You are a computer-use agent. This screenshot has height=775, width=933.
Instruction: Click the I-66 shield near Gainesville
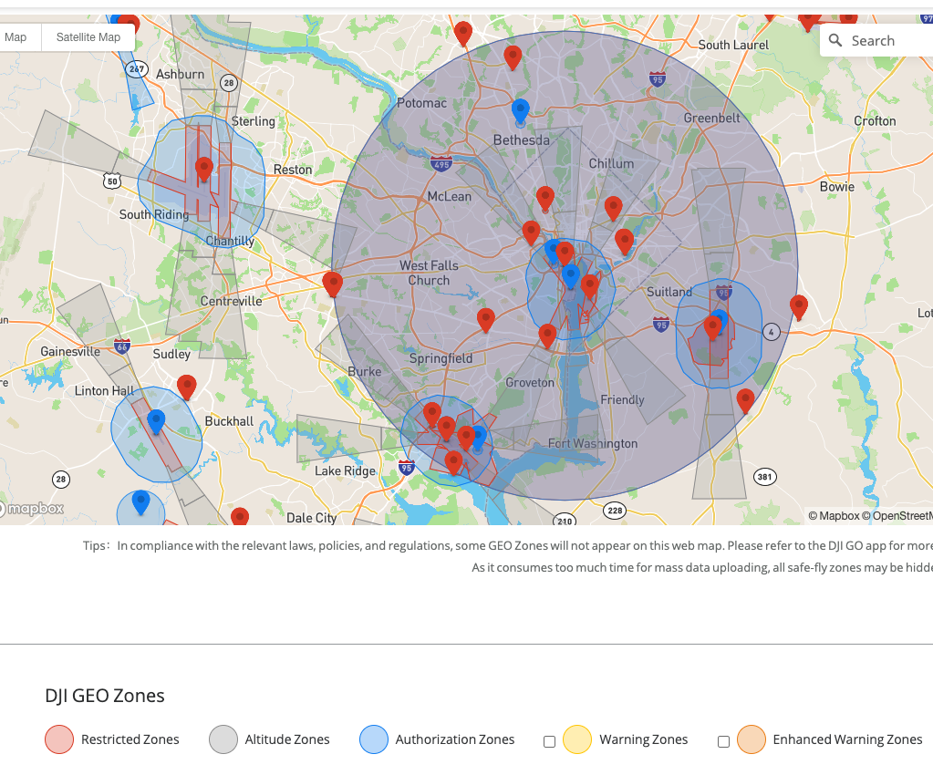(122, 346)
